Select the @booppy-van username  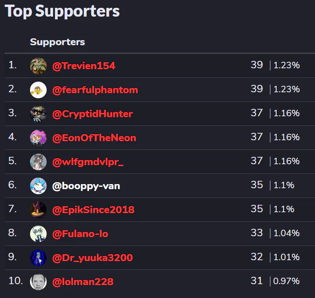pos(86,186)
